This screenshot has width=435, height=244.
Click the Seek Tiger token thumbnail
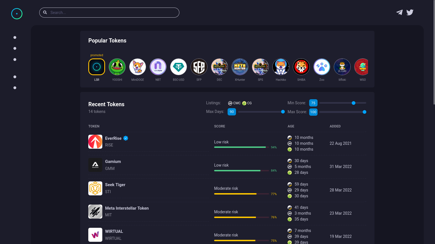[95, 188]
